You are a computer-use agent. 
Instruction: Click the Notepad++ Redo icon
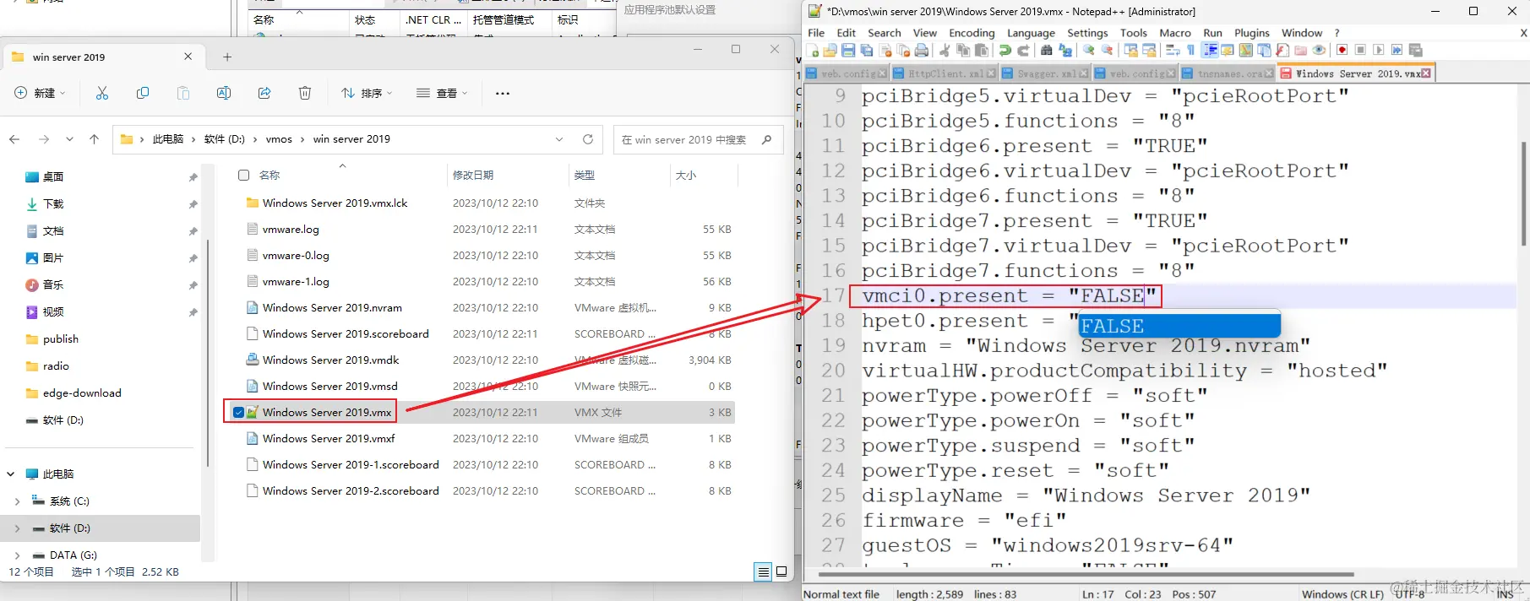click(x=1023, y=51)
